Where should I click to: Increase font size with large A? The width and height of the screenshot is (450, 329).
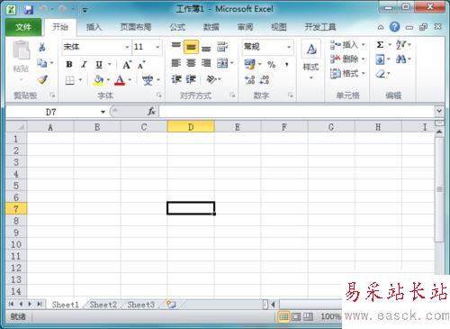[x=127, y=65]
